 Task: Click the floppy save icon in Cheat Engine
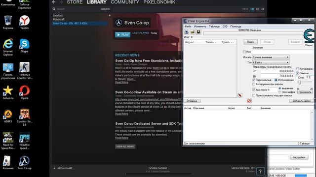(x=198, y=32)
